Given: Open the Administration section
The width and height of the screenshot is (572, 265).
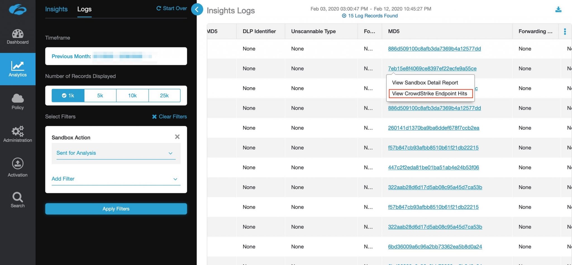Looking at the screenshot, I should 17,134.
